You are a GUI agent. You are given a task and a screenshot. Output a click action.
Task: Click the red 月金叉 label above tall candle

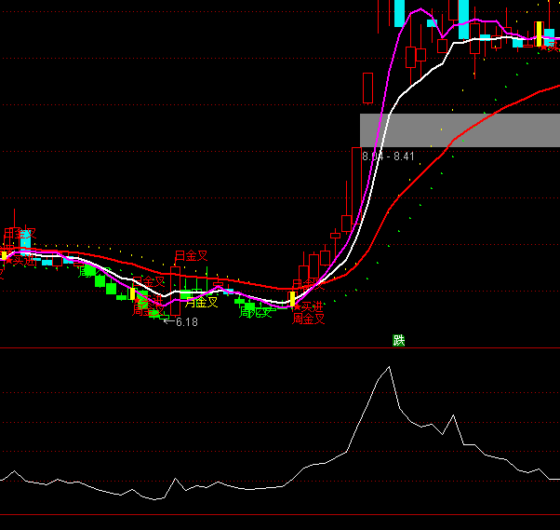[x=191, y=255]
